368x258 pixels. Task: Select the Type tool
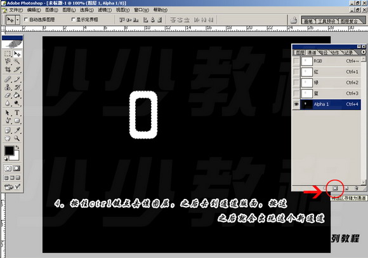[x=17, y=112]
